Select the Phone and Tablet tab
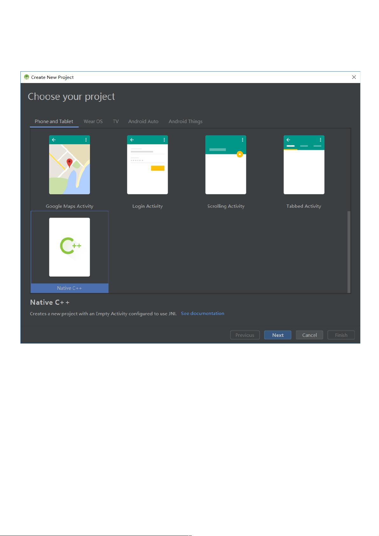379x536 pixels. 54,122
